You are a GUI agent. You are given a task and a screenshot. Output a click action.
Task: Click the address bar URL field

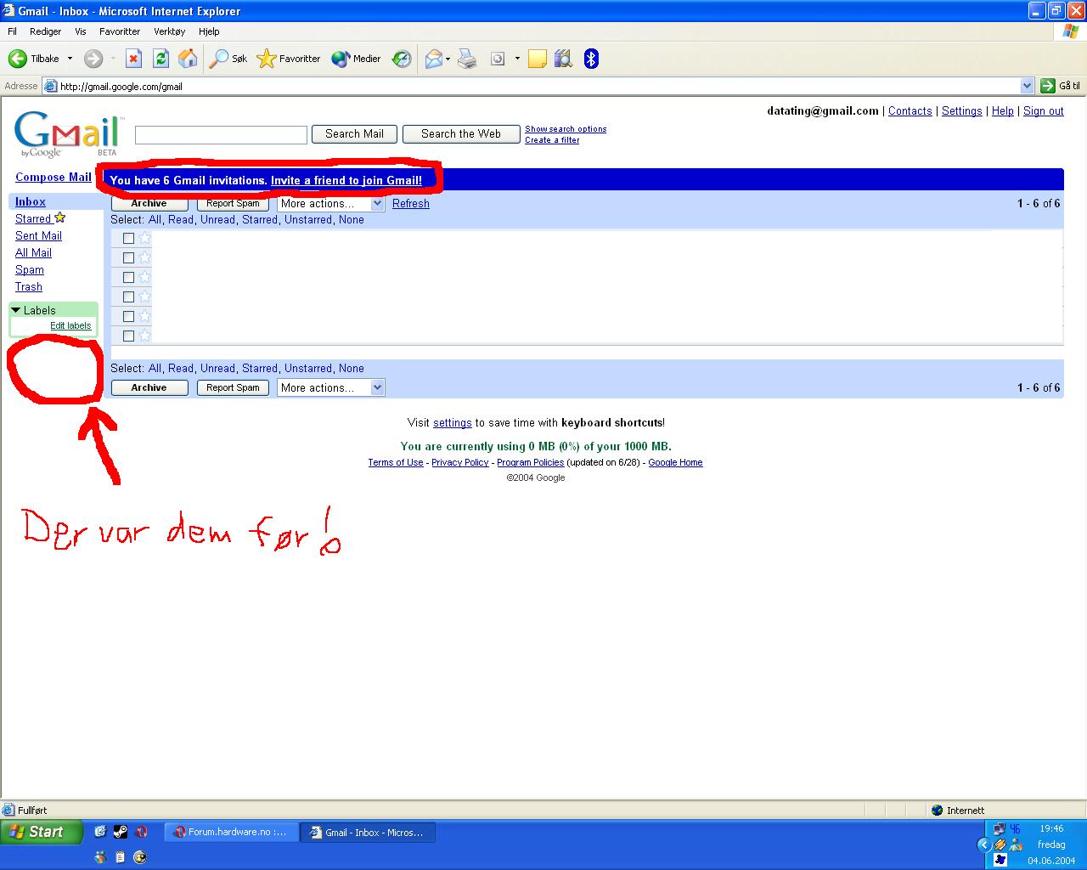538,86
